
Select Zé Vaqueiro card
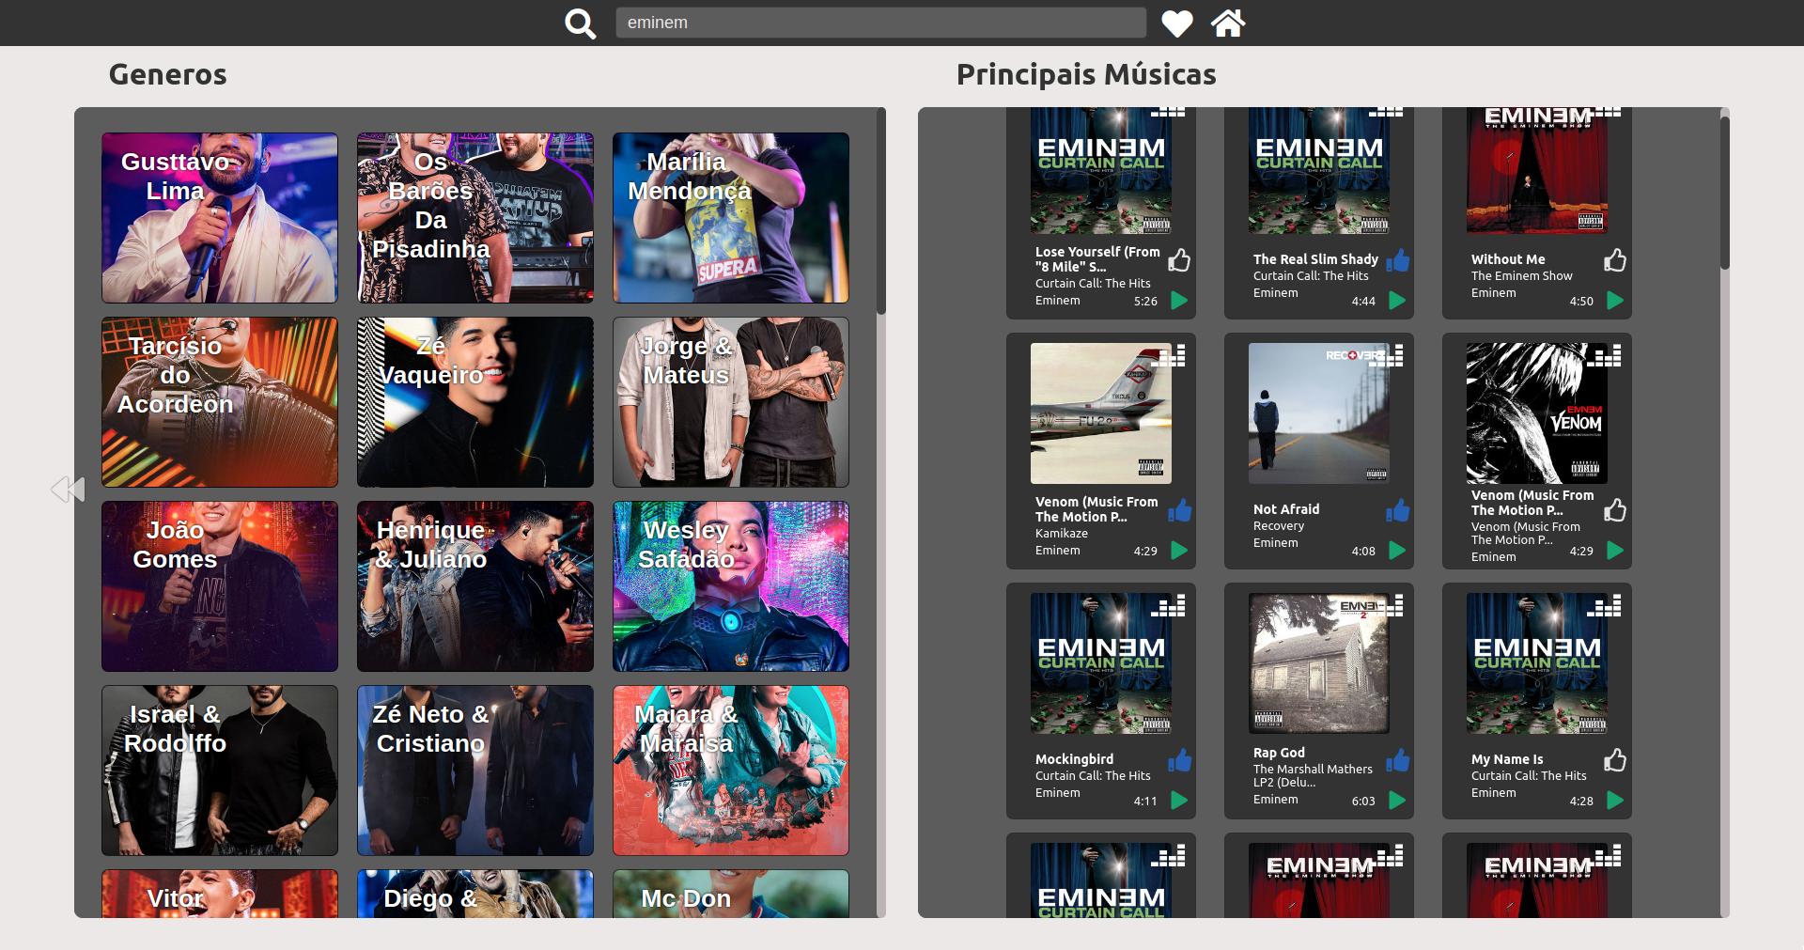[475, 402]
